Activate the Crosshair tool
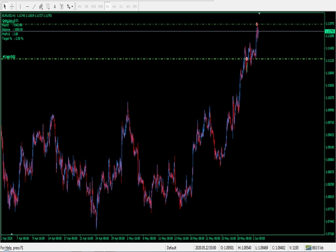This screenshot has height=252, width=336. coord(12,7)
